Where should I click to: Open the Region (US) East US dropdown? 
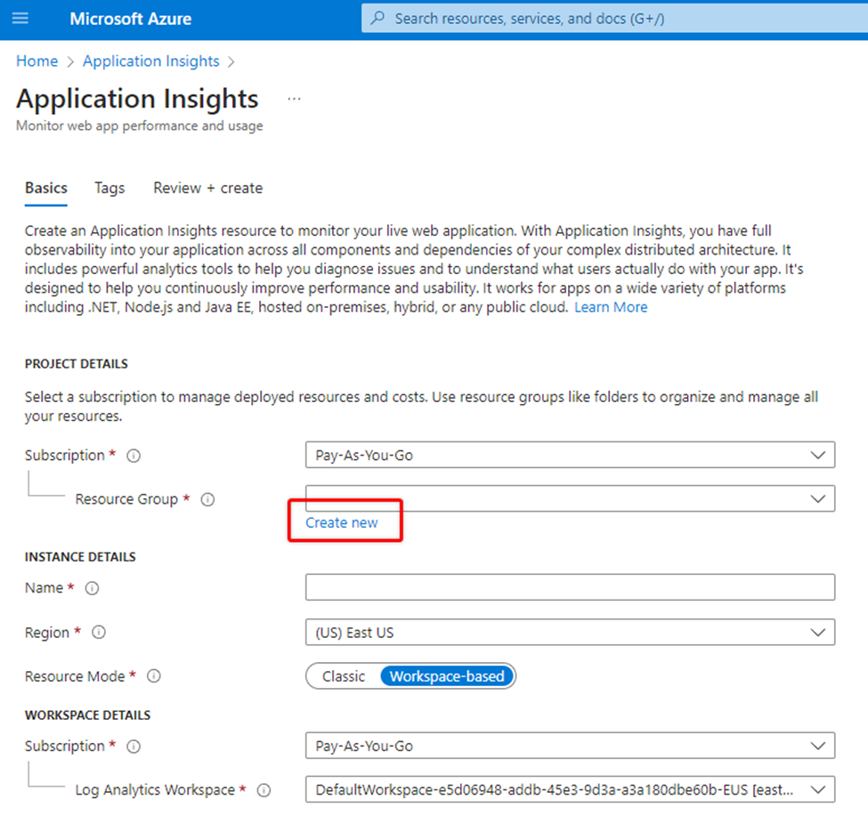570,632
